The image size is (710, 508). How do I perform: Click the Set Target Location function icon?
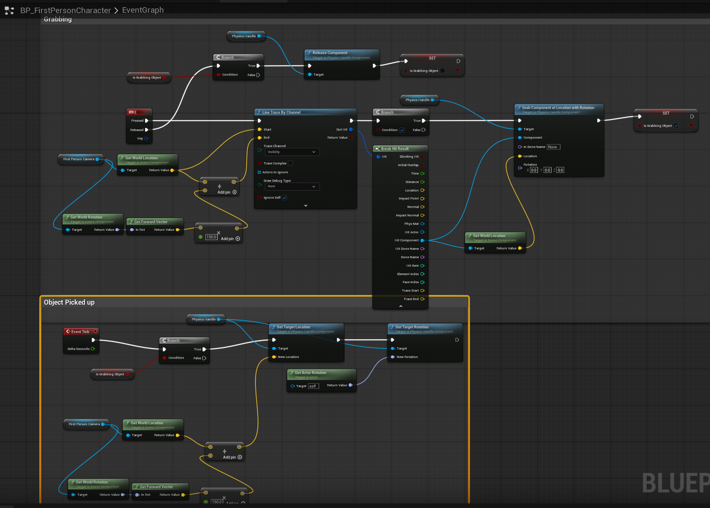point(273,327)
